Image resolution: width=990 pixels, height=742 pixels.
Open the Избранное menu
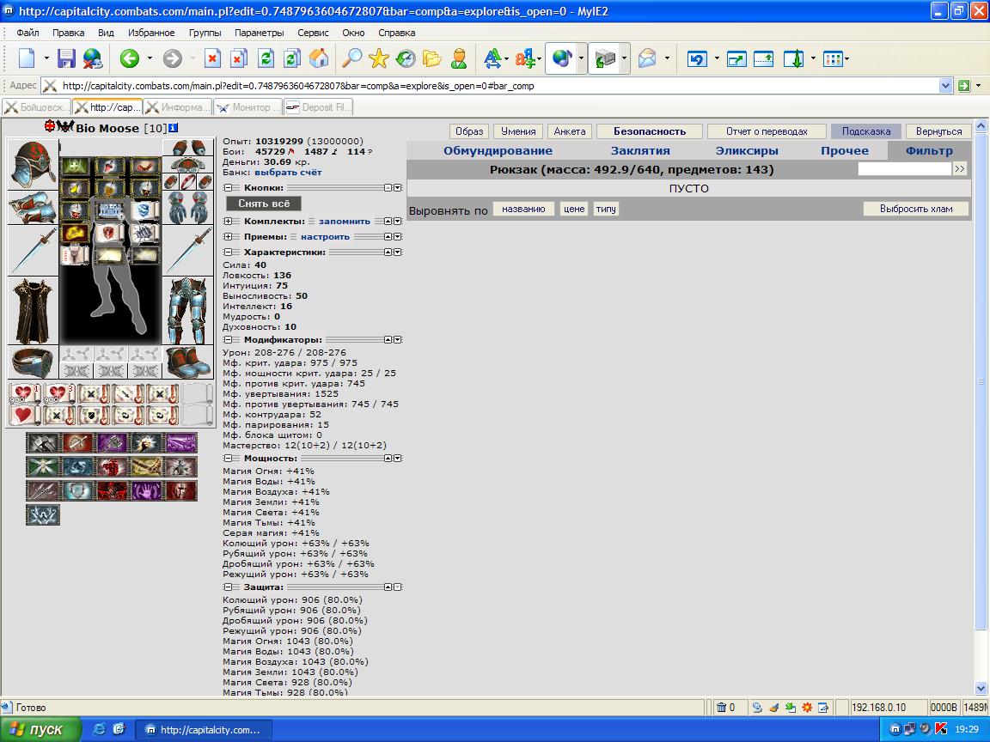point(151,33)
